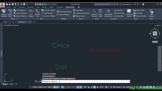Viewport: 162px width, 91px height.
Task: Open URL Options tool
Action: coord(151,13)
